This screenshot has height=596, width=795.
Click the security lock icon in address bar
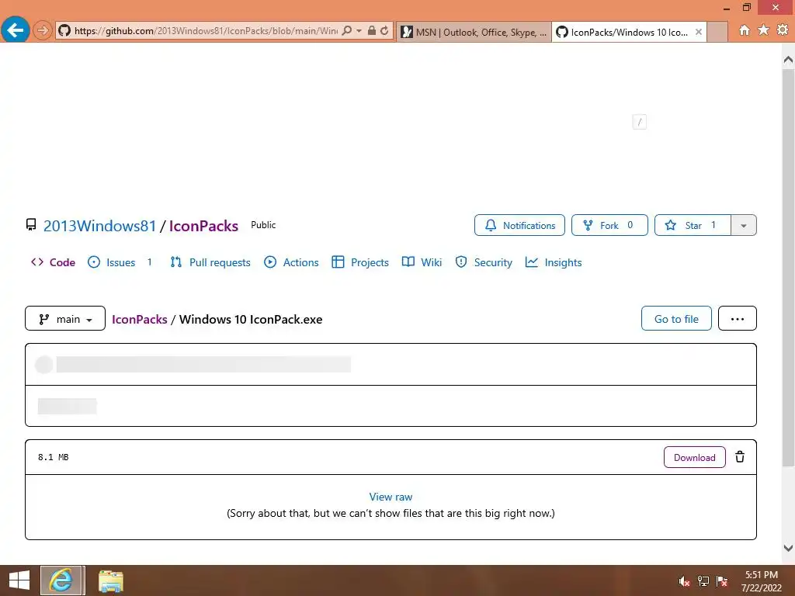pos(372,31)
